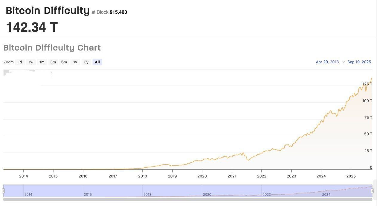Click the navigator horizontal scrollbar
377x206 pixels.
click(188, 199)
